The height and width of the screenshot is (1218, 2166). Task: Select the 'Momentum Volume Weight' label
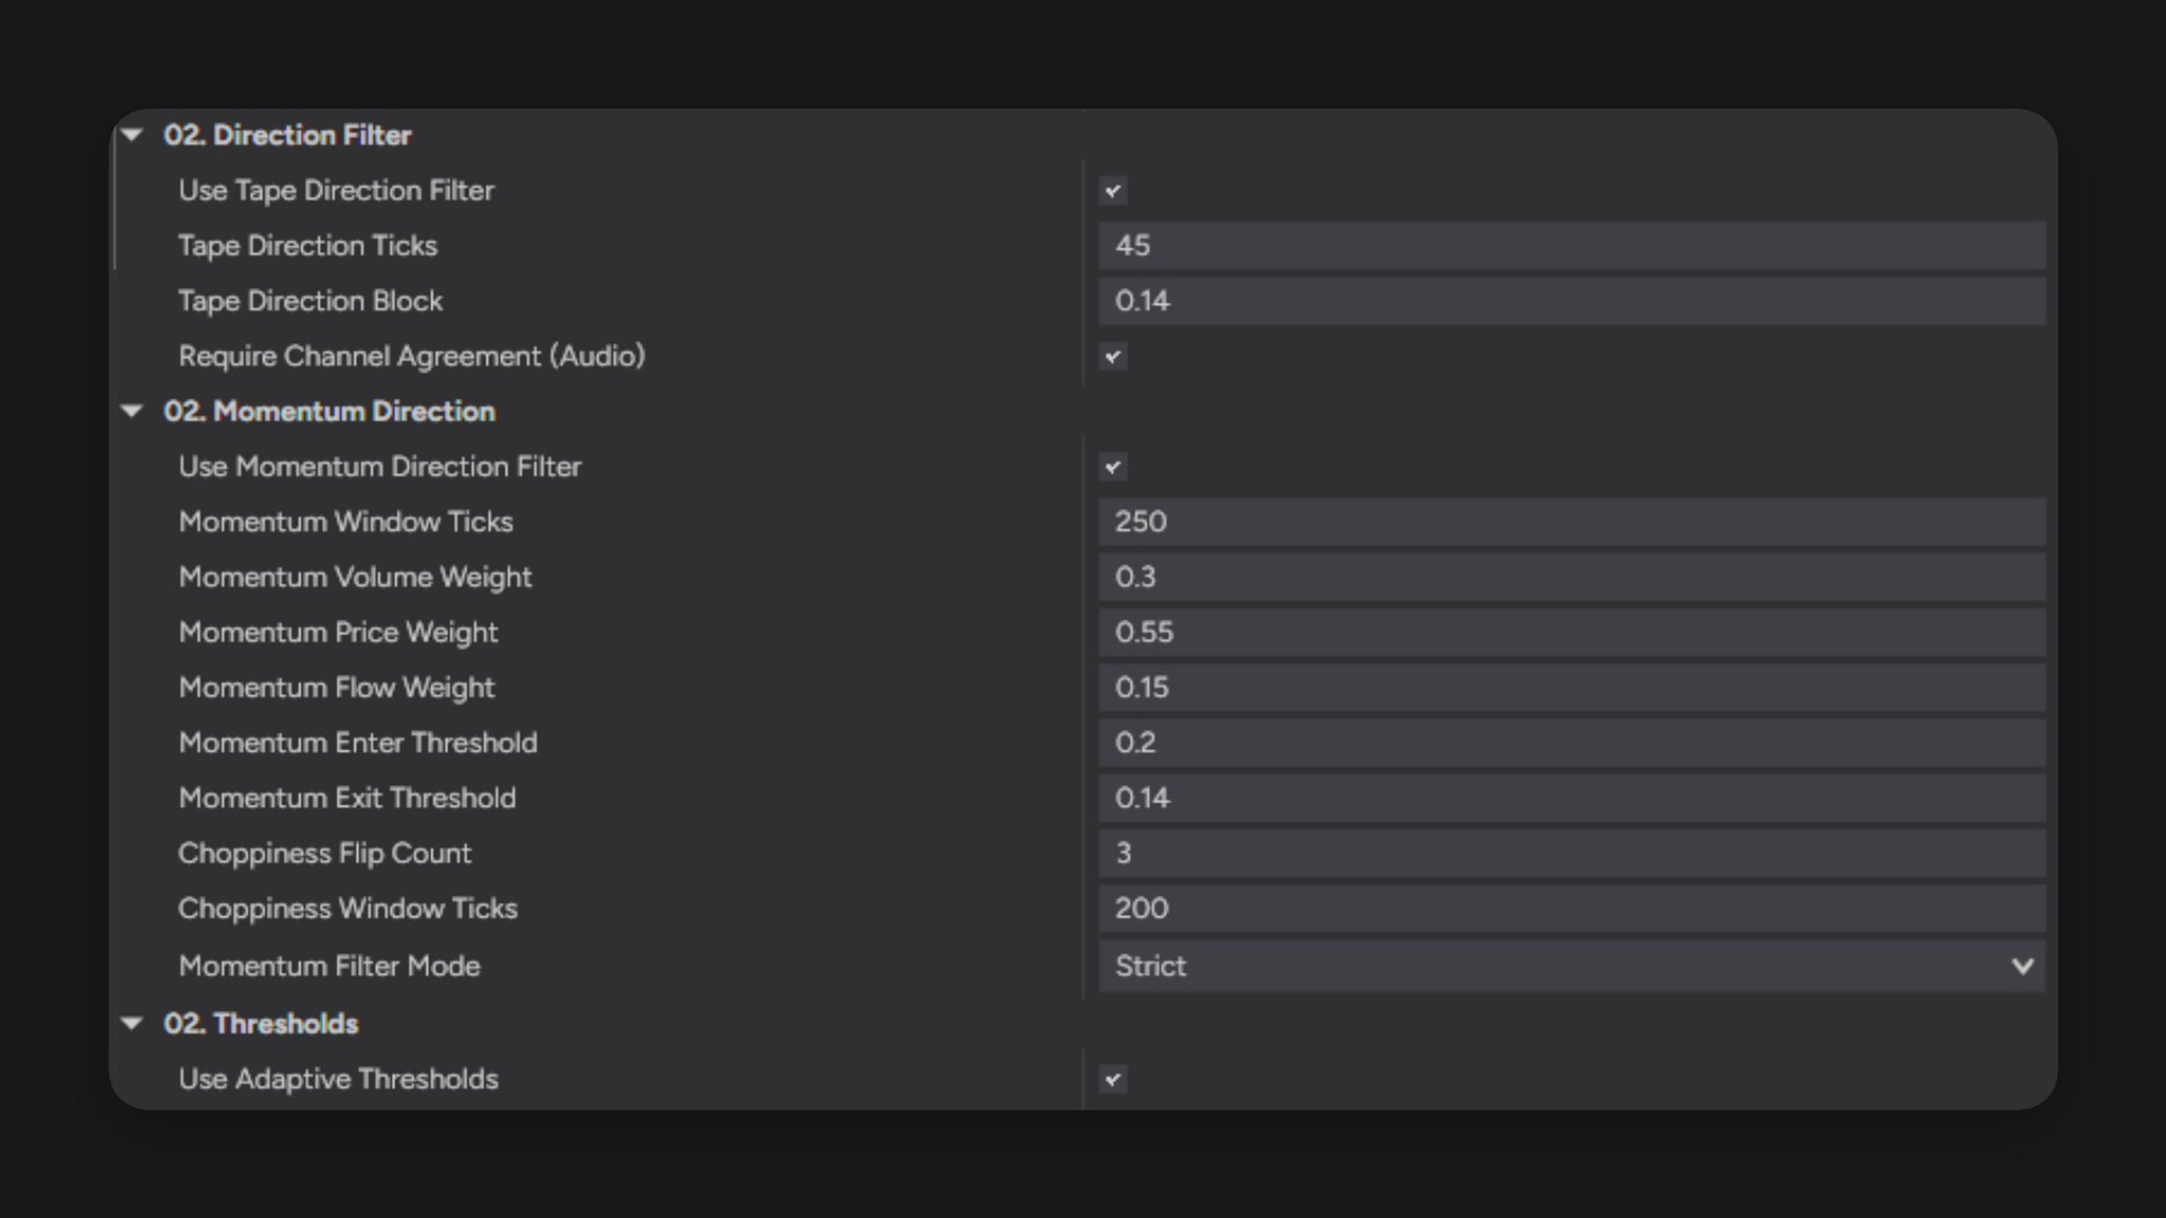click(x=355, y=578)
